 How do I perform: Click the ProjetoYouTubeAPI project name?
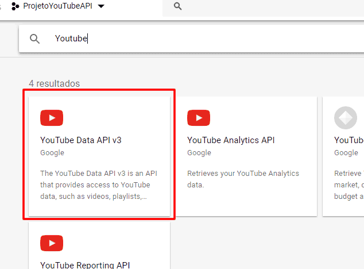click(x=58, y=6)
